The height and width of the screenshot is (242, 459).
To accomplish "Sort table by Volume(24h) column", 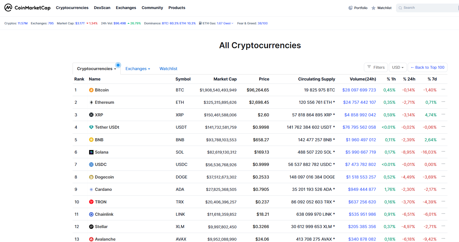I will (x=363, y=79).
